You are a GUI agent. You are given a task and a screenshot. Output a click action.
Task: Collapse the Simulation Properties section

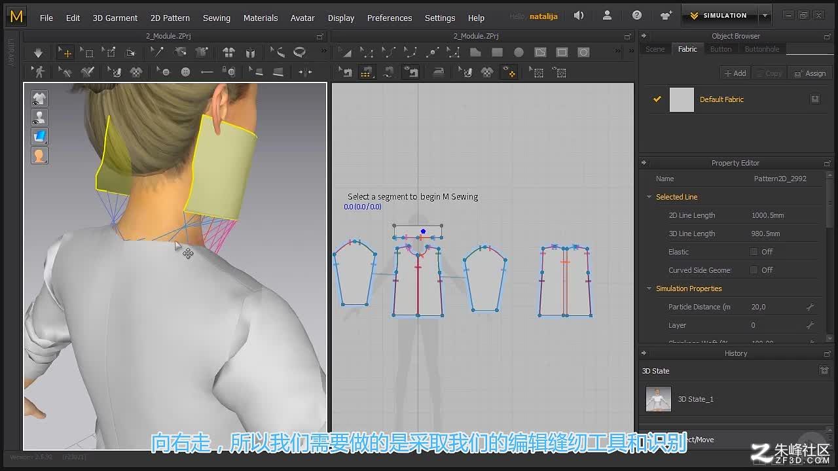[649, 288]
